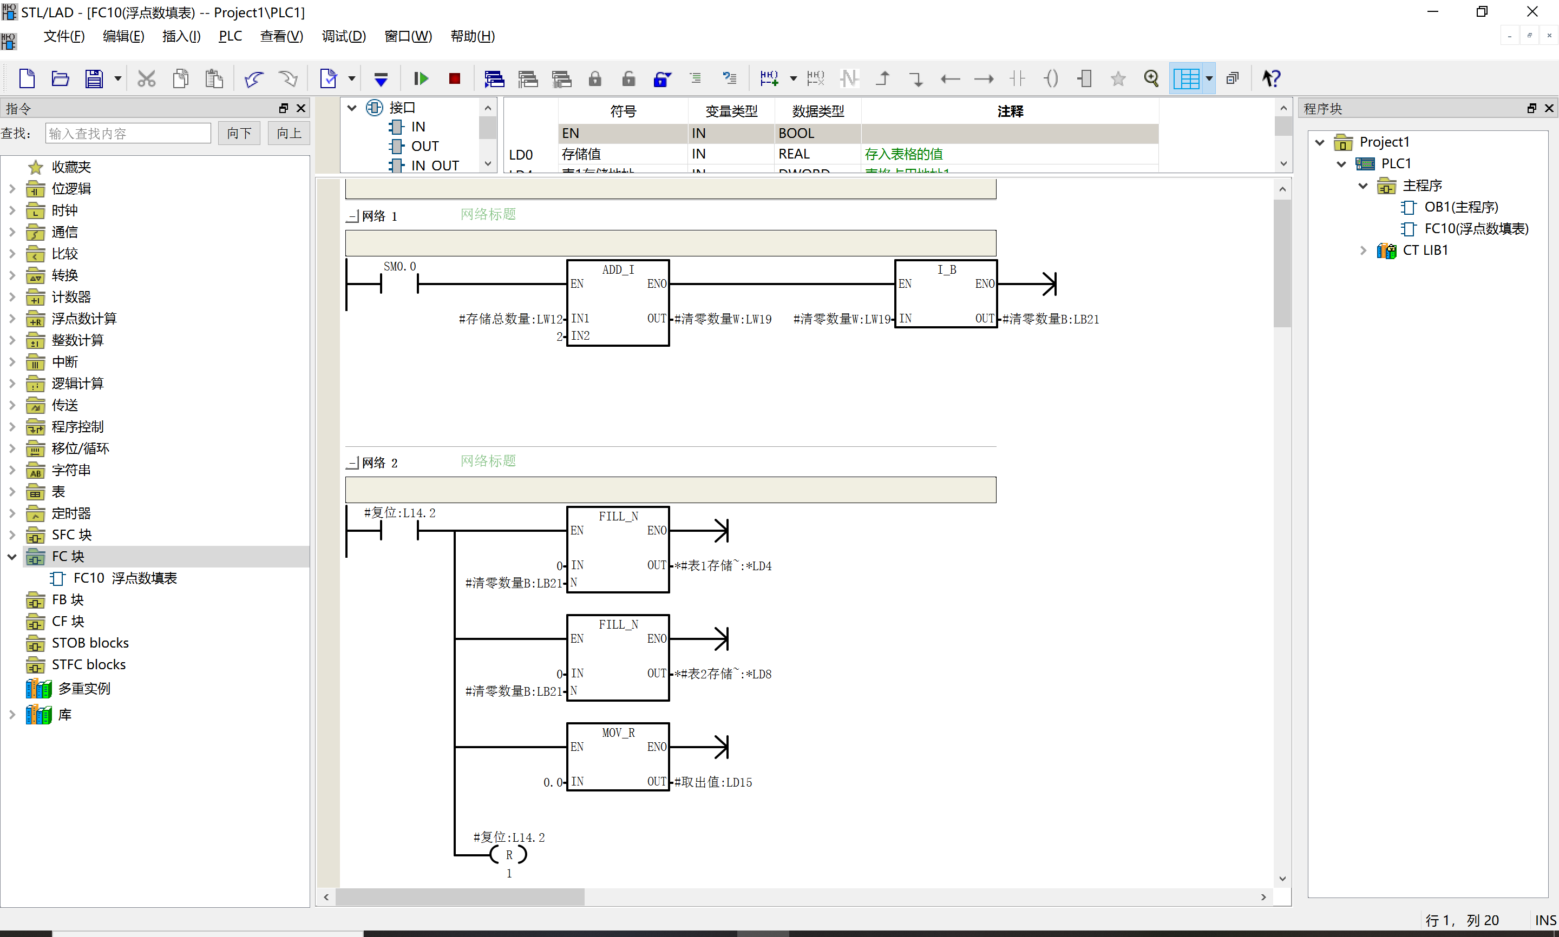Click the blue open padlock icon

coord(662,78)
